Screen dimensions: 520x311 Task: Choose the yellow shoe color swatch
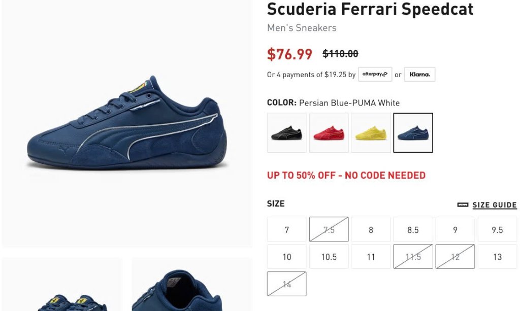click(371, 133)
